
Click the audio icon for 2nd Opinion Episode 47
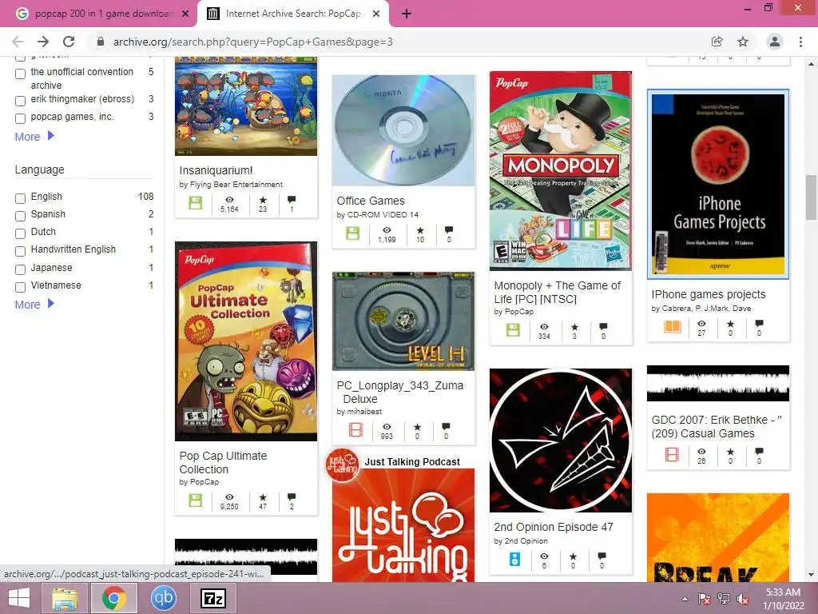tap(514, 559)
